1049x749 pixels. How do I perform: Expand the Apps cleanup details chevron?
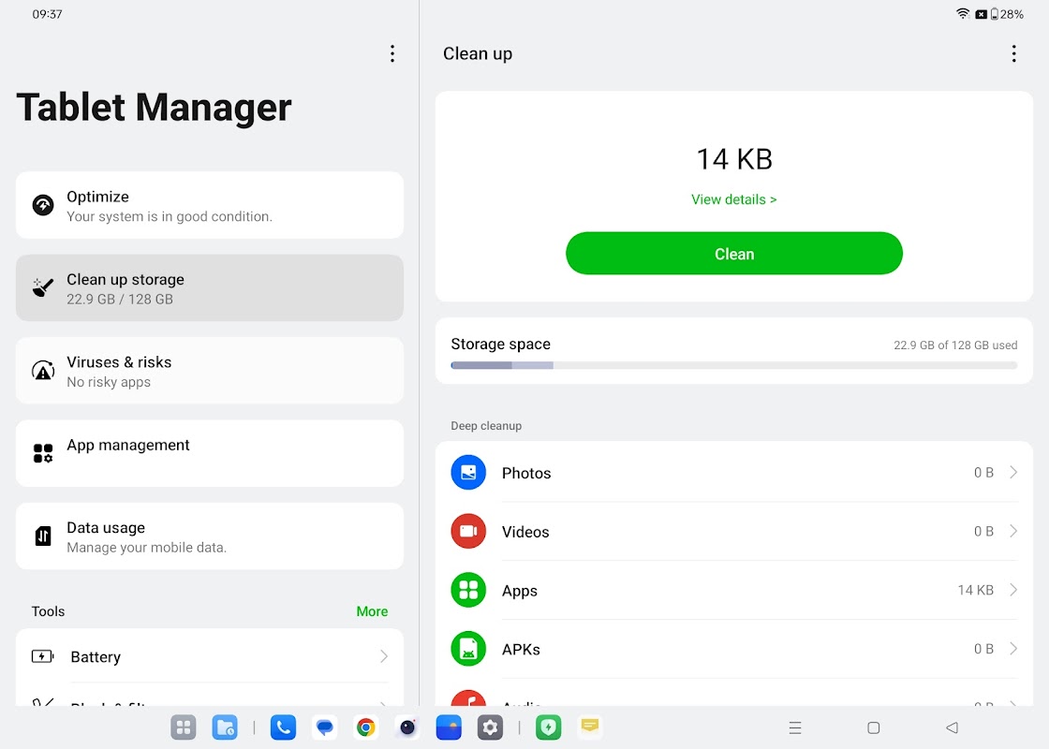point(1012,590)
